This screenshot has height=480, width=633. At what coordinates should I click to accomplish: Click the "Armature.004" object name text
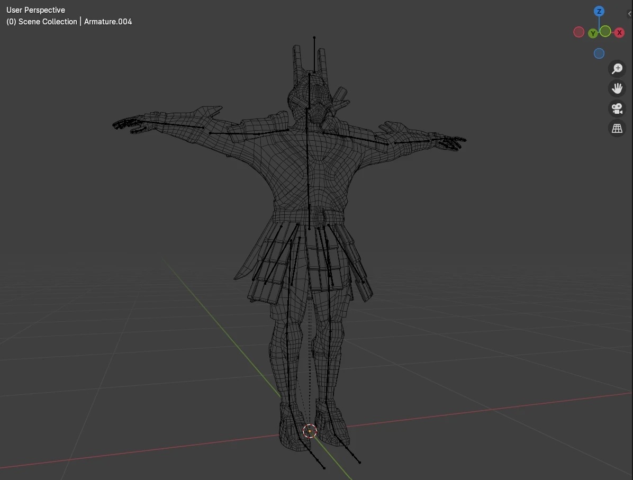pos(108,22)
